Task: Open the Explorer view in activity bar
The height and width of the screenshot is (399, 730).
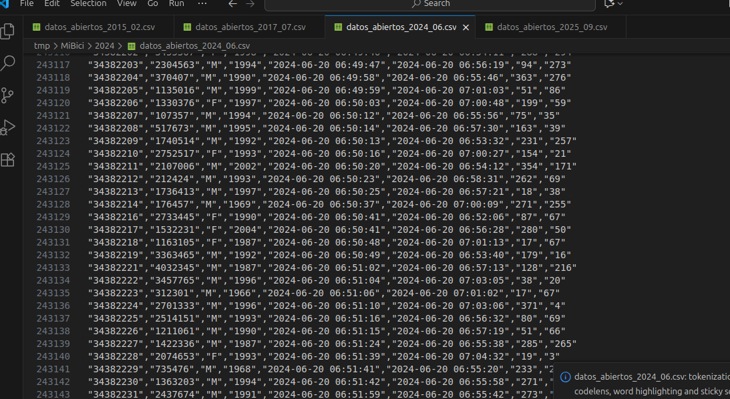Action: (8, 31)
